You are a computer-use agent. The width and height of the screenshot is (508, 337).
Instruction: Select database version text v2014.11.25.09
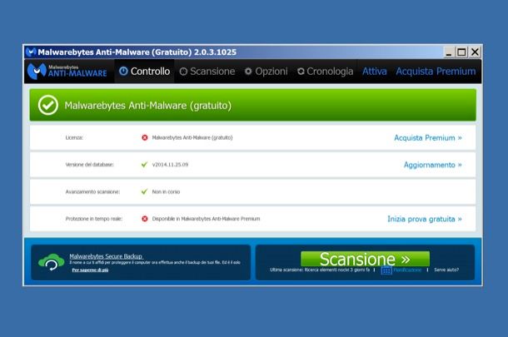pos(170,165)
